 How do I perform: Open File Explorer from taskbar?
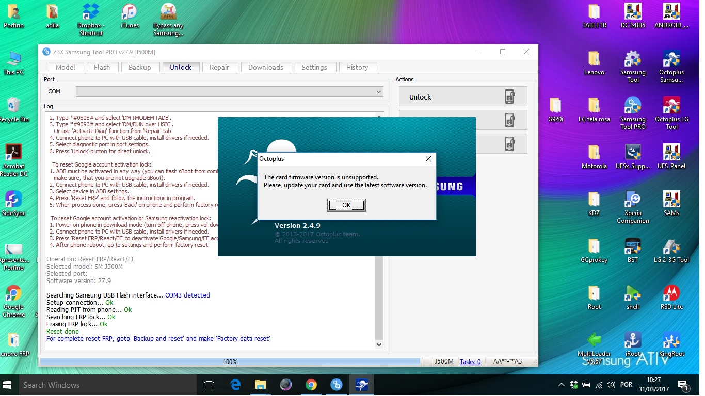pos(261,385)
